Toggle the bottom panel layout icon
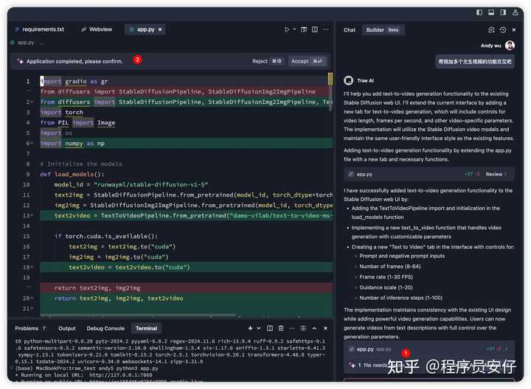The width and height of the screenshot is (531, 389). coord(490,12)
